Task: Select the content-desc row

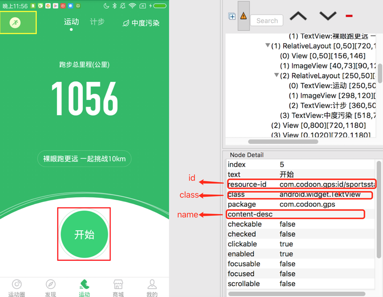Action: tap(301, 214)
